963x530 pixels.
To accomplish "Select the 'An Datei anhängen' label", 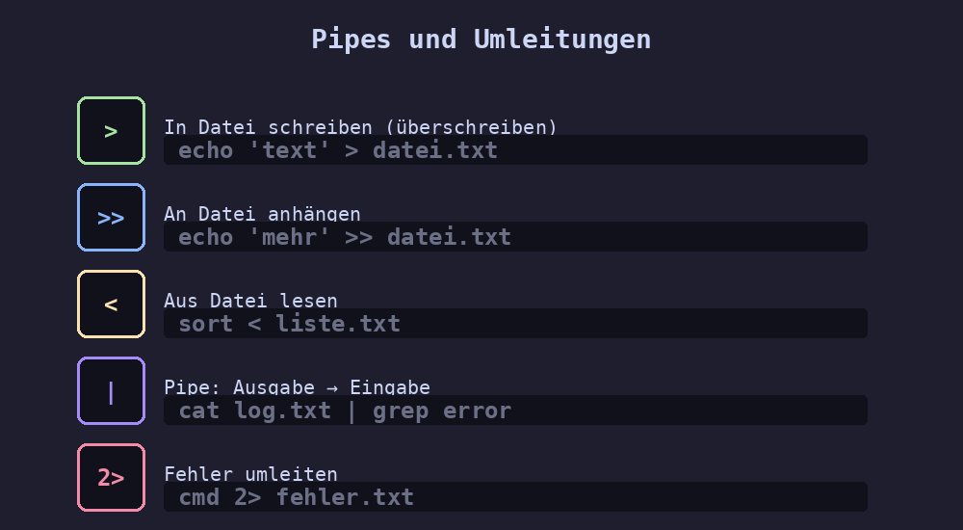I will click(262, 214).
